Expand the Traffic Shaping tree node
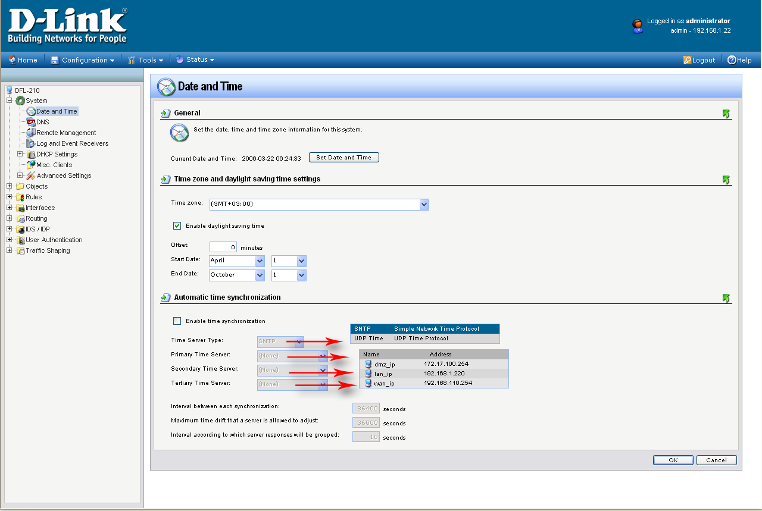Image resolution: width=762 pixels, height=511 pixels. [10, 250]
